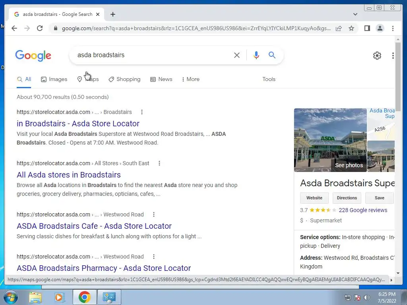Click the Website button in the knowledge panel
407x305 pixels.
click(314, 198)
